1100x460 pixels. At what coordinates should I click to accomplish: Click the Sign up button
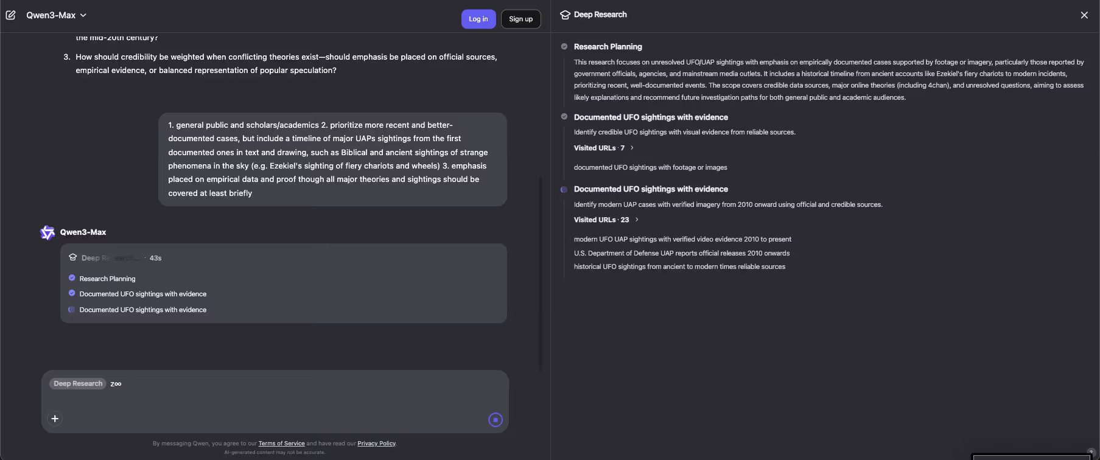[x=520, y=19]
